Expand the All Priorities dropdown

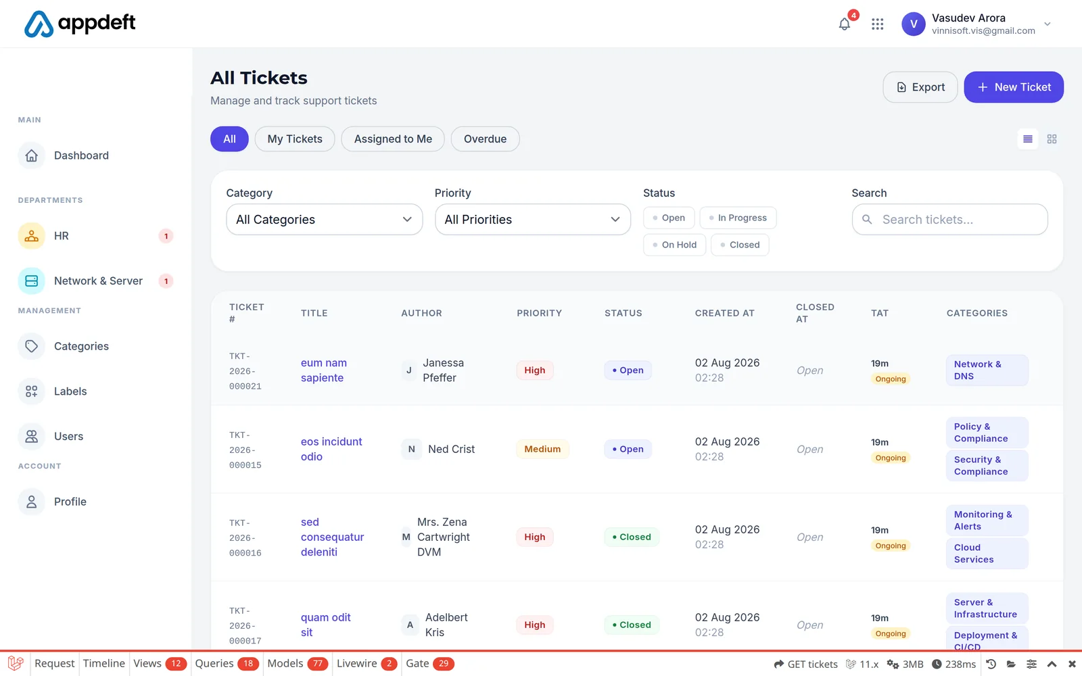click(533, 220)
